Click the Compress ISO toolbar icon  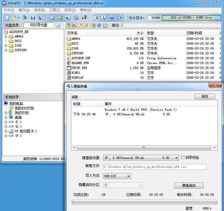(60, 18)
